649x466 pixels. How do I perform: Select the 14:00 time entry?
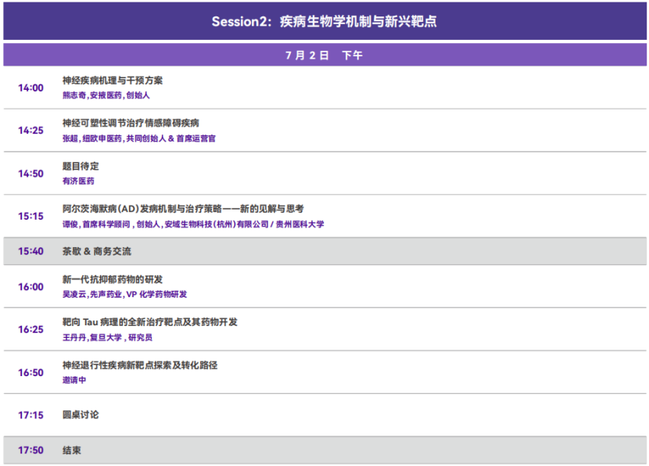pos(30,88)
